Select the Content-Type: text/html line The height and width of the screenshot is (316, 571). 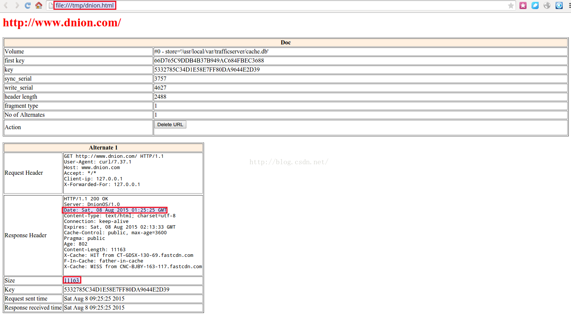(120, 216)
